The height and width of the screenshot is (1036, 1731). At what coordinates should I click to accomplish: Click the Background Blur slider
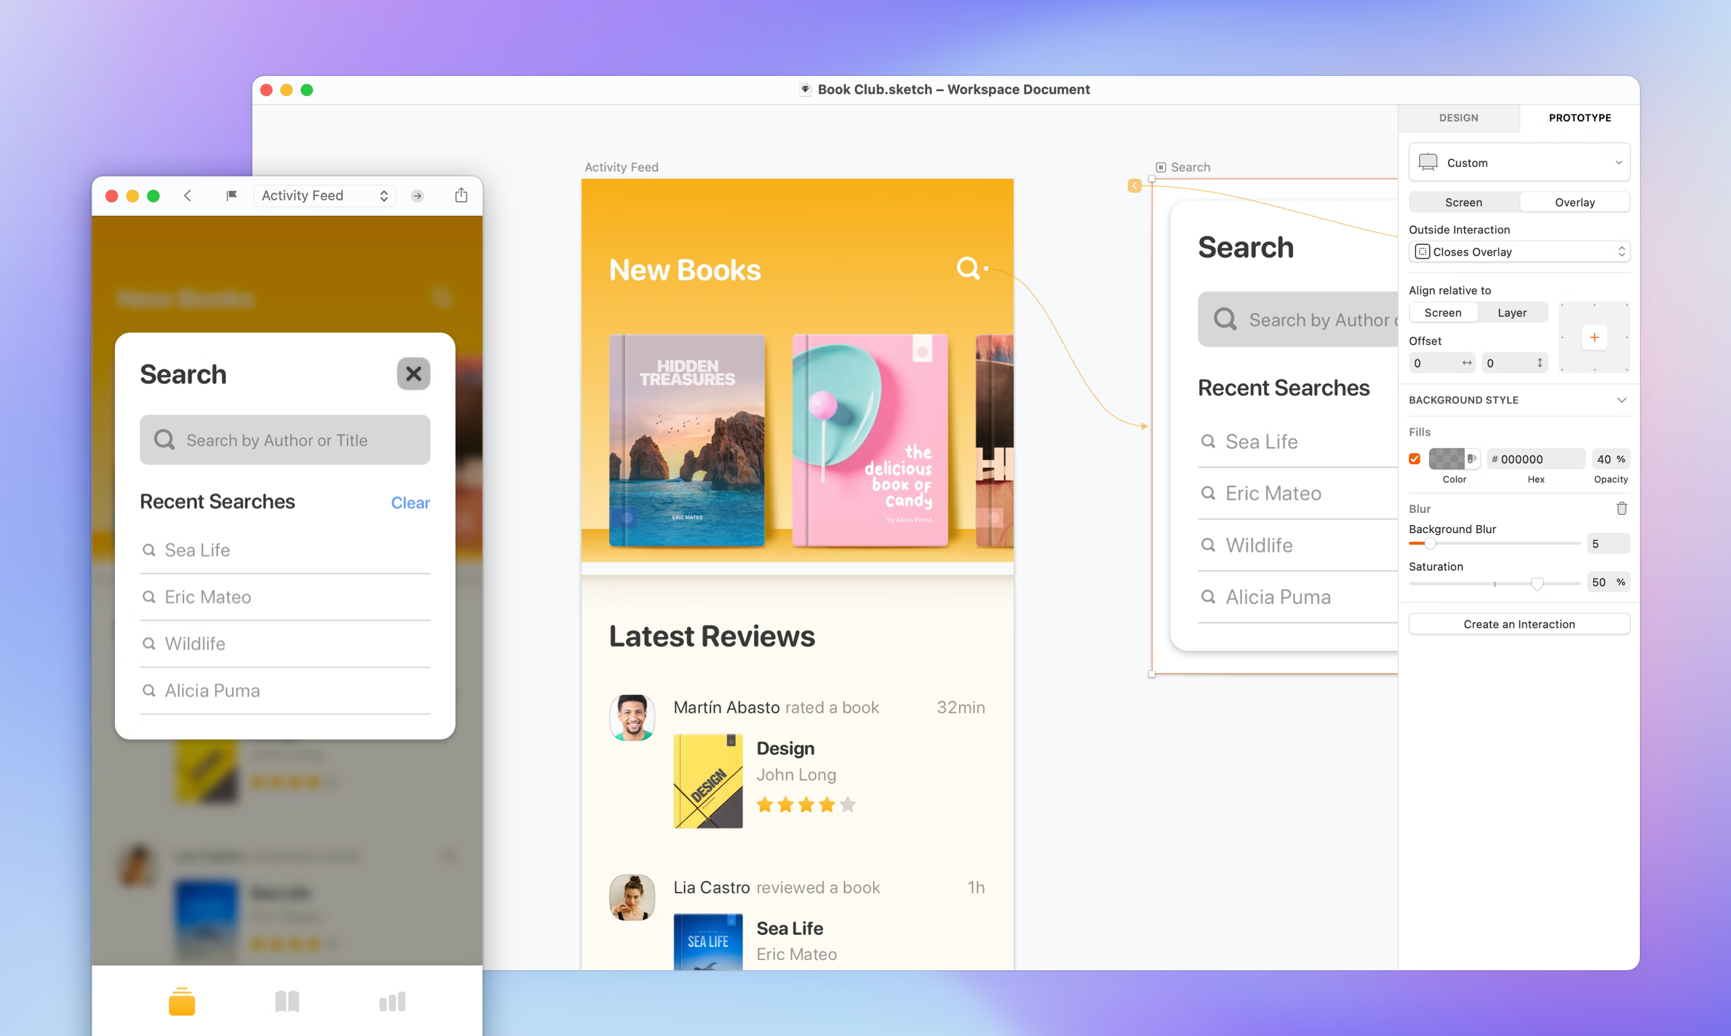1494,543
